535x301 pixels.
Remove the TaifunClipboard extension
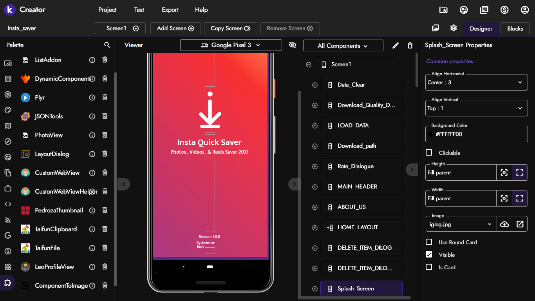click(105, 229)
